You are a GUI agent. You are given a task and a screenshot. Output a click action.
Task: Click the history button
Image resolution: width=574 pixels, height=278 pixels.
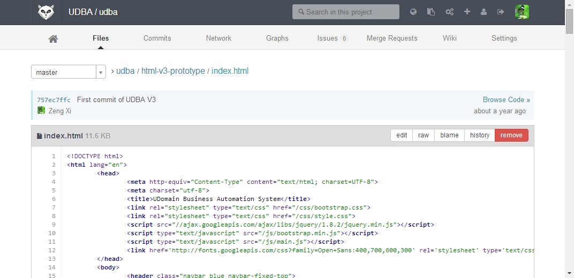(x=480, y=135)
